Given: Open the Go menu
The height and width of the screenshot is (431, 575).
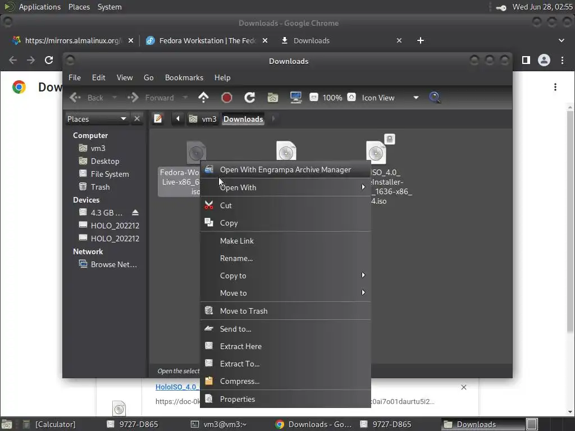Looking at the screenshot, I should click(148, 77).
